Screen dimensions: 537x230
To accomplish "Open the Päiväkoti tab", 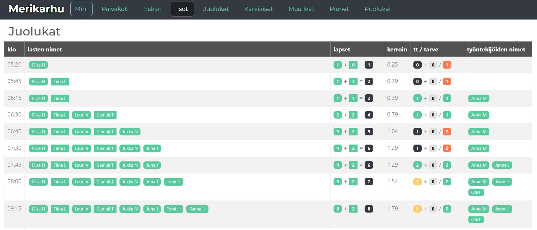I will click(x=115, y=9).
